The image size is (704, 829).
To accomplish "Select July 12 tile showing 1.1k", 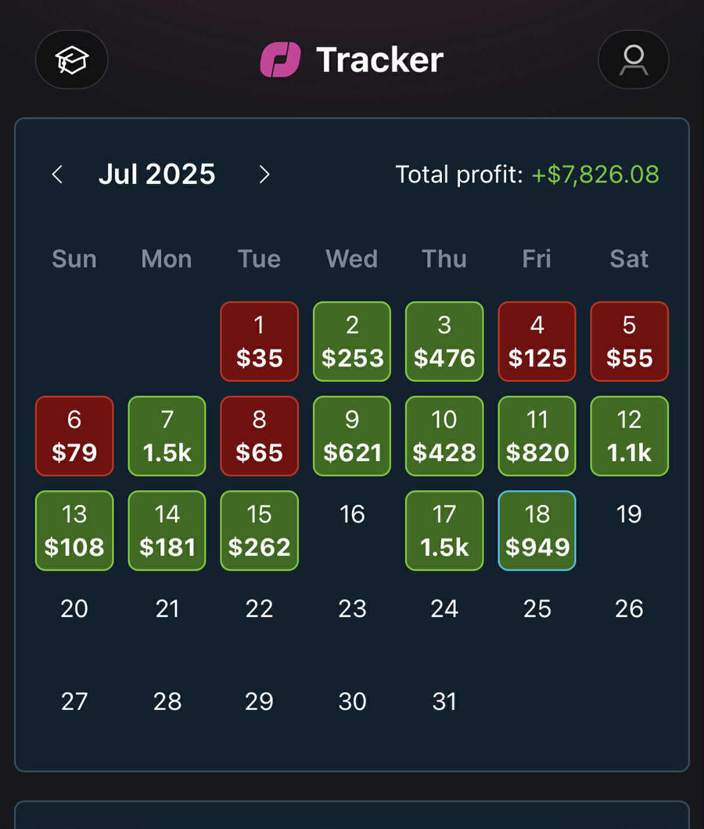I will click(x=630, y=436).
